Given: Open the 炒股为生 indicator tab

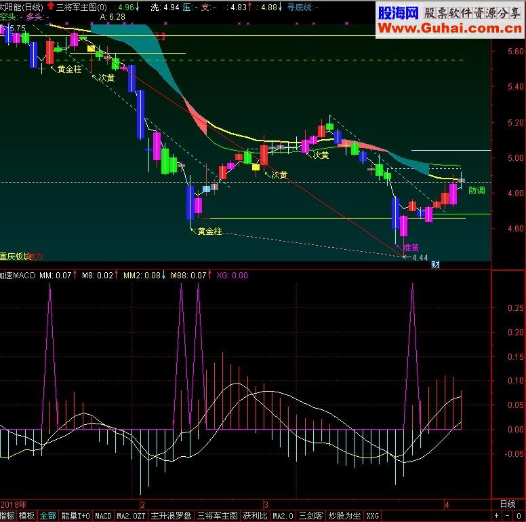Looking at the screenshot, I should point(344,516).
